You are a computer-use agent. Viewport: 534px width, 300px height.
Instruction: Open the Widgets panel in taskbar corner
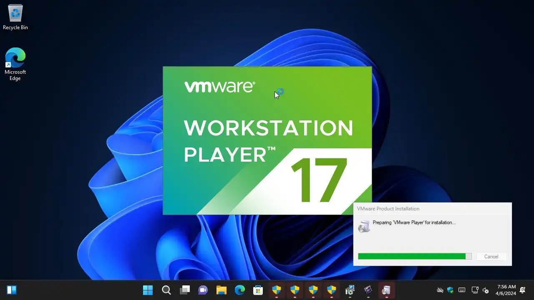(12, 290)
